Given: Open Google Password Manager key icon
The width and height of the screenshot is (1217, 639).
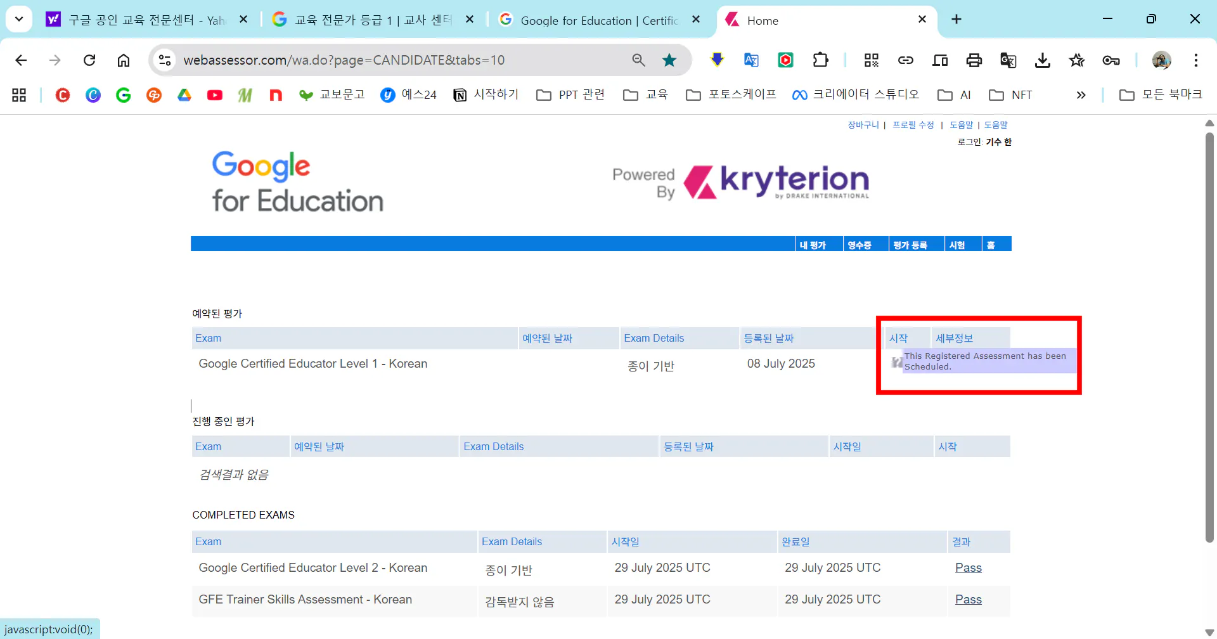Looking at the screenshot, I should (x=1111, y=60).
